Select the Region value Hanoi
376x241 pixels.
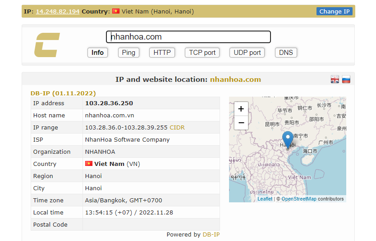tap(93, 176)
